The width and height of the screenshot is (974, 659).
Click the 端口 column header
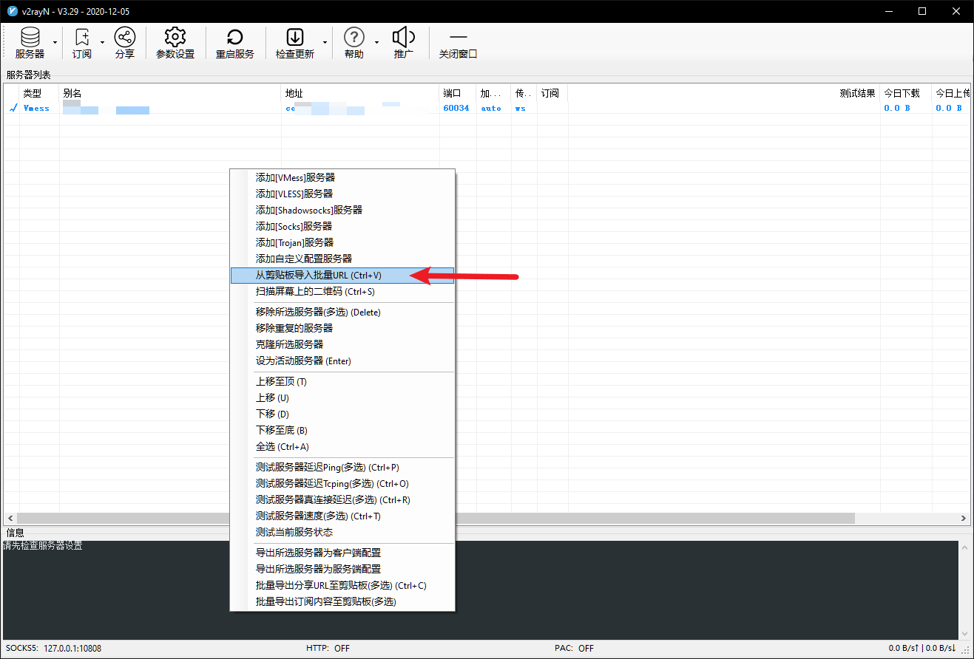452,93
